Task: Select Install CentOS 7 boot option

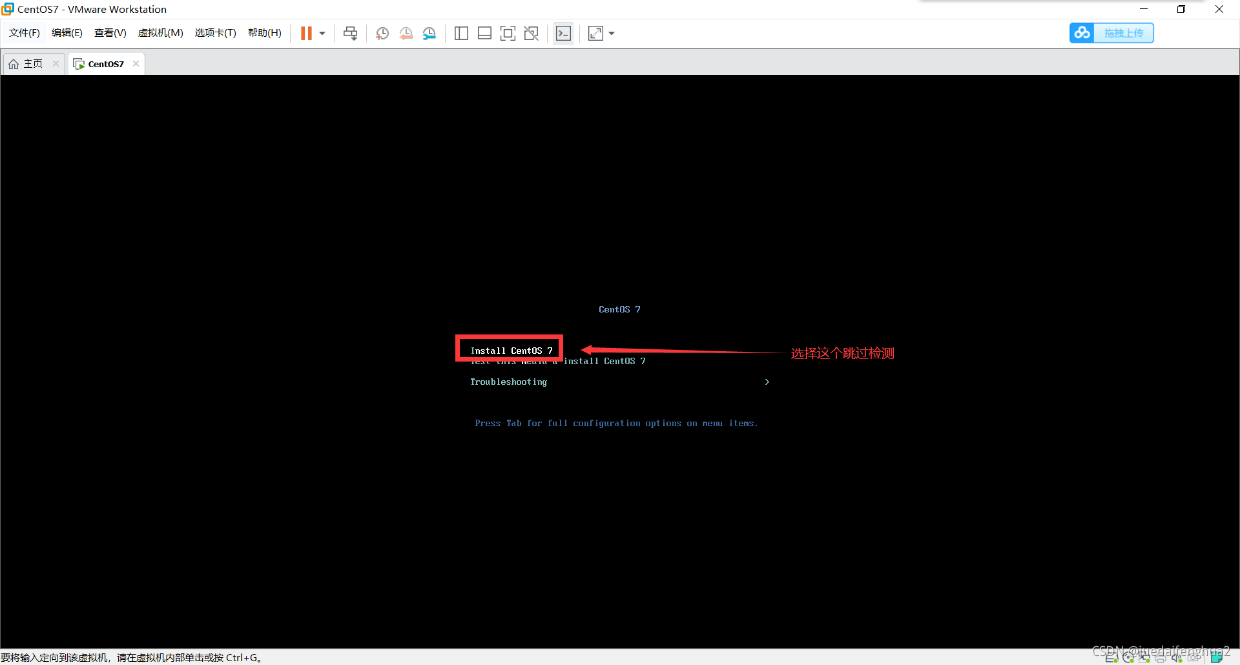Action: tap(512, 351)
